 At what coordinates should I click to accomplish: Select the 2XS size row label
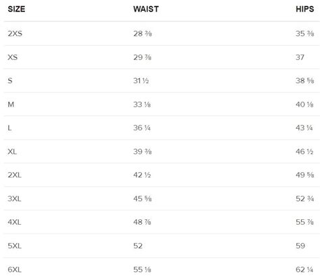15,34
